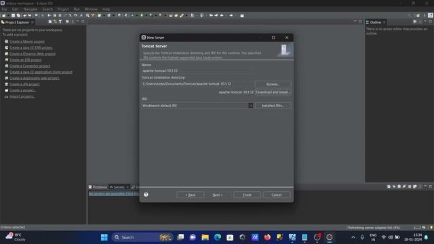Click the Next button in the wizard
Viewport: 434px width, 244px height.
[x=218, y=195]
